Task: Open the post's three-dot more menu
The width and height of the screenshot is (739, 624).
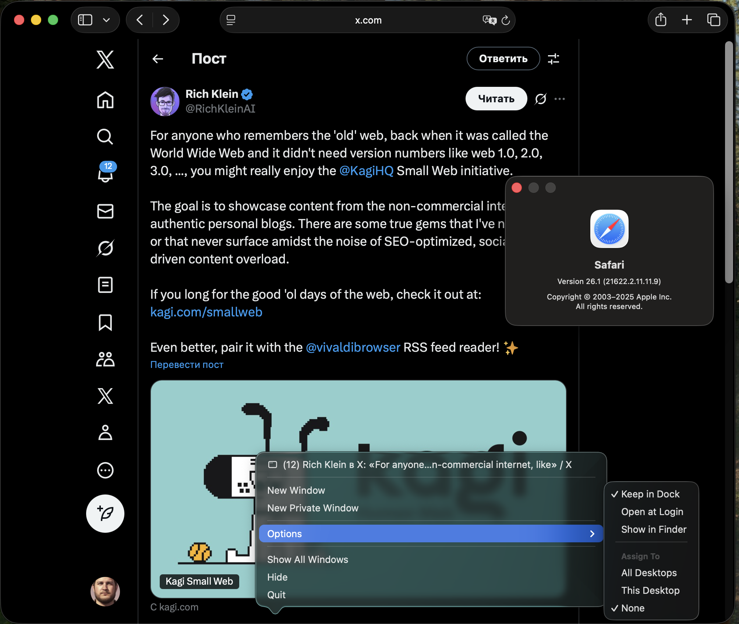Action: pos(559,99)
